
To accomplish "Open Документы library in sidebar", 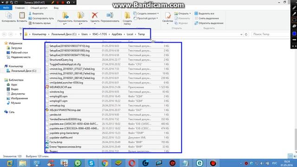I will coord(16,94).
